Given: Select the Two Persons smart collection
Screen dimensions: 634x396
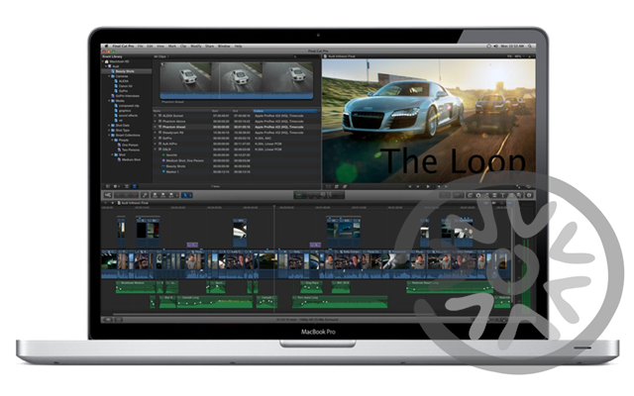Looking at the screenshot, I should click(x=131, y=149).
